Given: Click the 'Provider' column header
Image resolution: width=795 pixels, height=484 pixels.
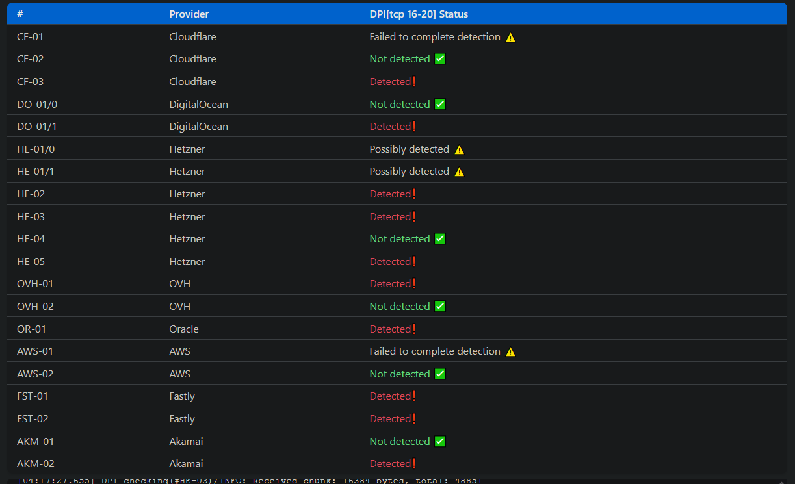Looking at the screenshot, I should click(x=189, y=14).
